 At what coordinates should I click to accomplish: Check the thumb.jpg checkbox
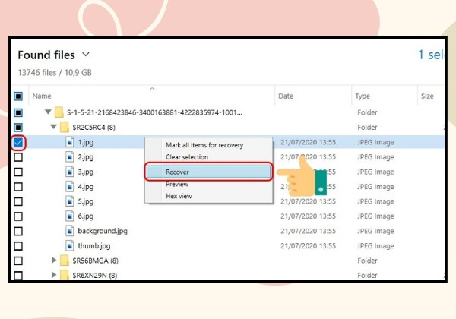(x=18, y=246)
